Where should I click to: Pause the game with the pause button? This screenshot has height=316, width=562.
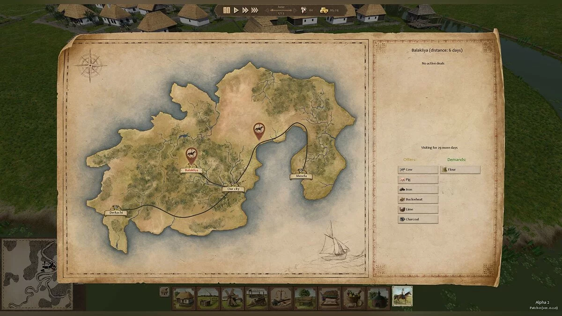pos(227,10)
